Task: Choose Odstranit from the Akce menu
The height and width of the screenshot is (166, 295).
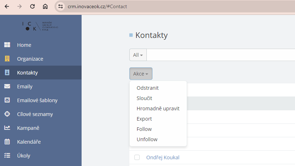Action: point(147,88)
